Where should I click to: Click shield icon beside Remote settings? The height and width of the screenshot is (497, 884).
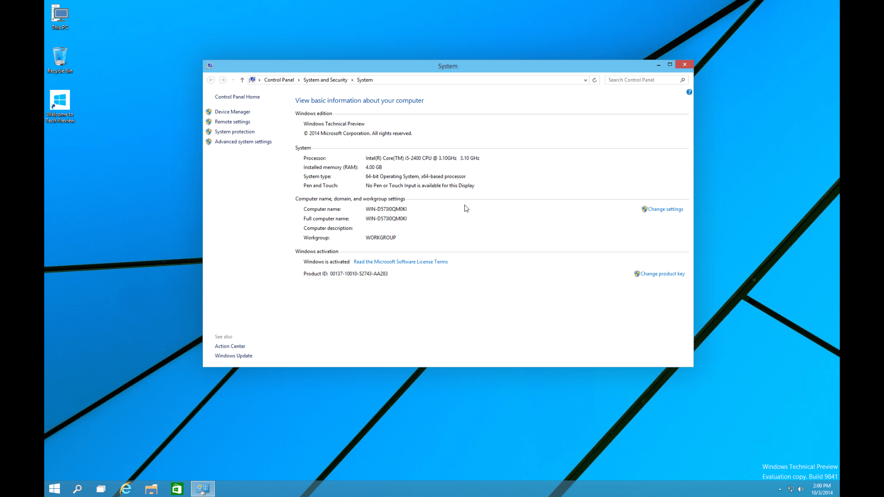click(209, 122)
